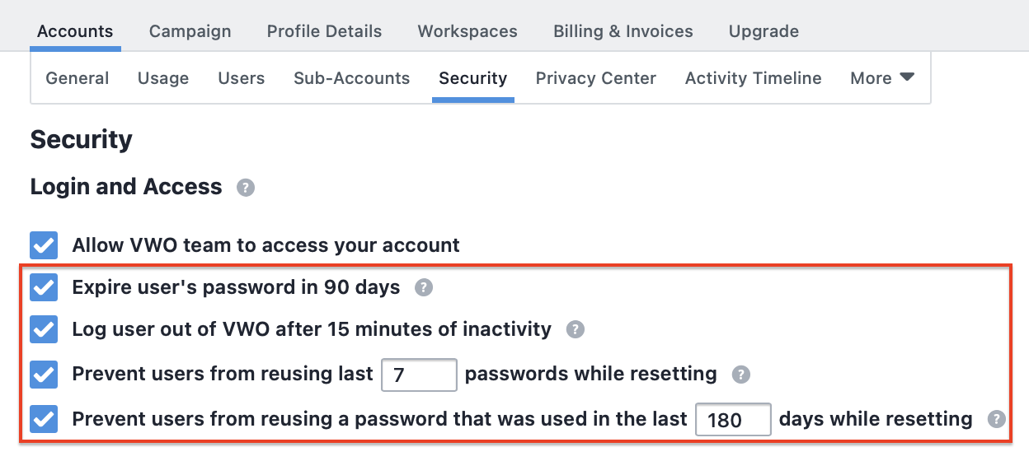Open the Sub-Accounts sub-tab
Viewport: 1029px width, 461px height.
[x=352, y=78]
